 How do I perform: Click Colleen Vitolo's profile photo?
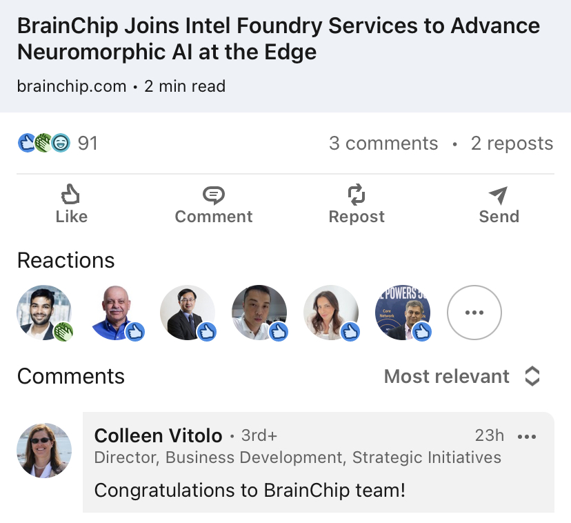pos(43,450)
